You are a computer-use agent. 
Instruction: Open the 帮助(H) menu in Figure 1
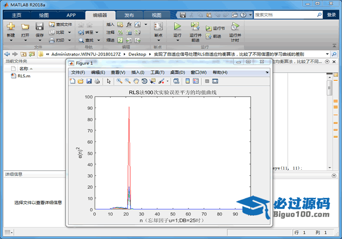point(220,72)
